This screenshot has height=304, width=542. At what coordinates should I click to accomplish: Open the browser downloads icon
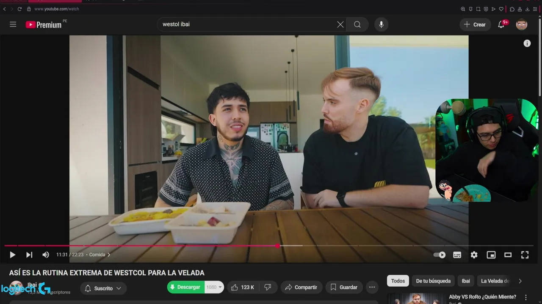point(527,9)
